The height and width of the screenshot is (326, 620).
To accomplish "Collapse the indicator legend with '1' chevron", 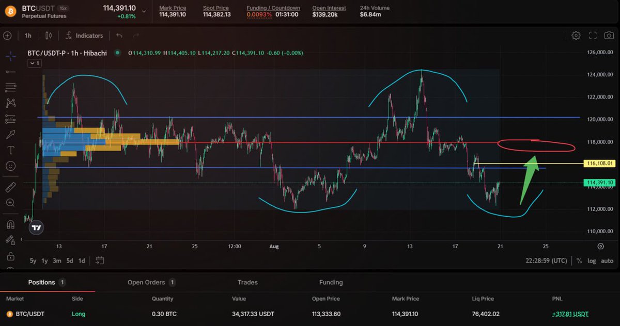I will pos(34,63).
